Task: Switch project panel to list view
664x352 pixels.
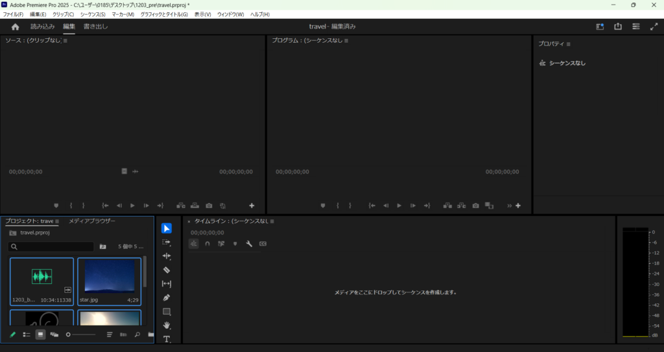Action: point(27,334)
